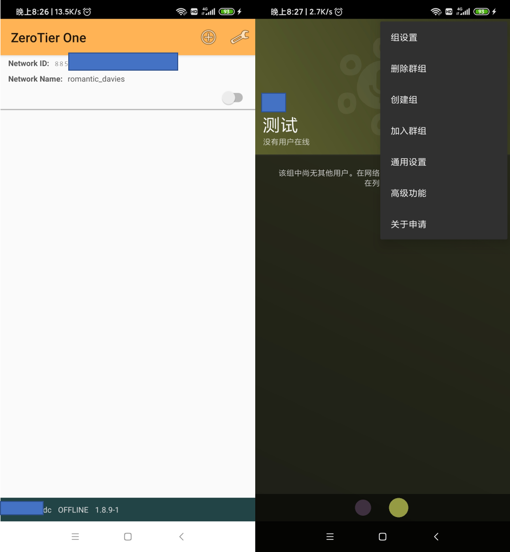
Task: Open 关于申请 menu entry
Action: [x=408, y=224]
